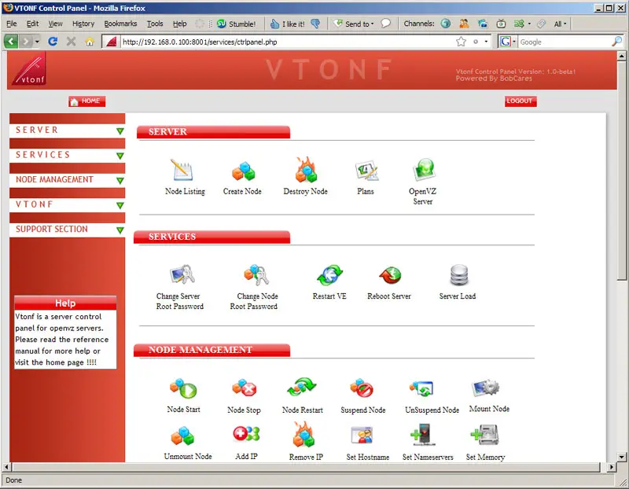
Task: Click the Add IP icon
Action: [x=246, y=434]
